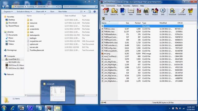Viewport: 198px width, 111px height.
Task: Open the Options menu in WinRAR
Action: (x=135, y=6)
